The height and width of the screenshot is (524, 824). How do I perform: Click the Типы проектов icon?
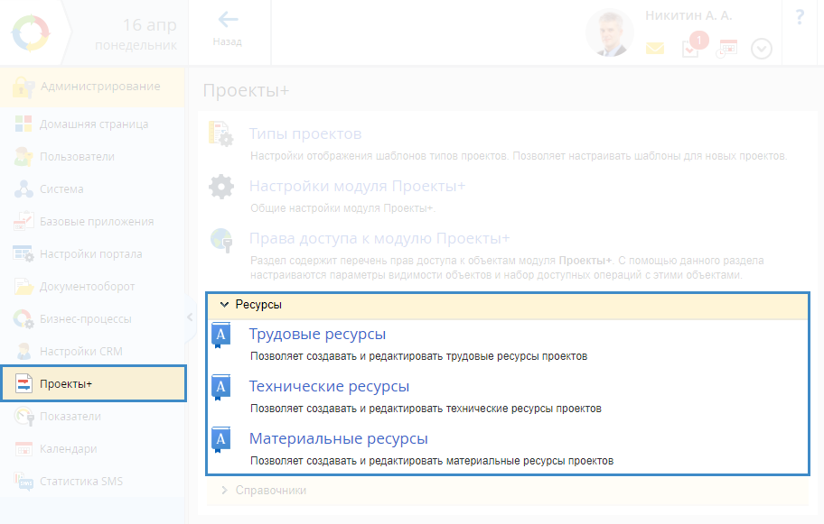(x=221, y=134)
